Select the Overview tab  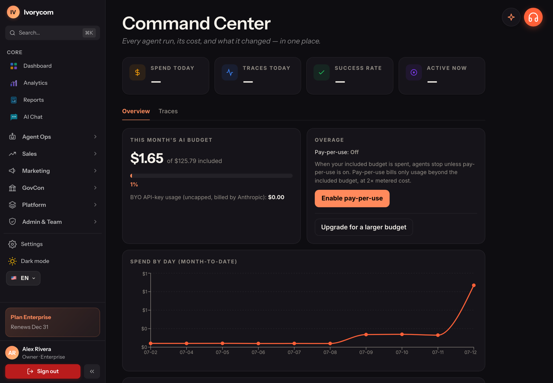pyautogui.click(x=136, y=111)
